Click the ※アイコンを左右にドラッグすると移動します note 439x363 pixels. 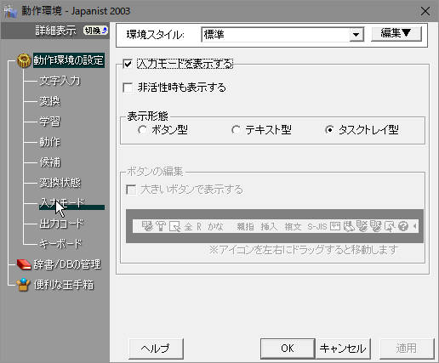pyautogui.click(x=304, y=250)
